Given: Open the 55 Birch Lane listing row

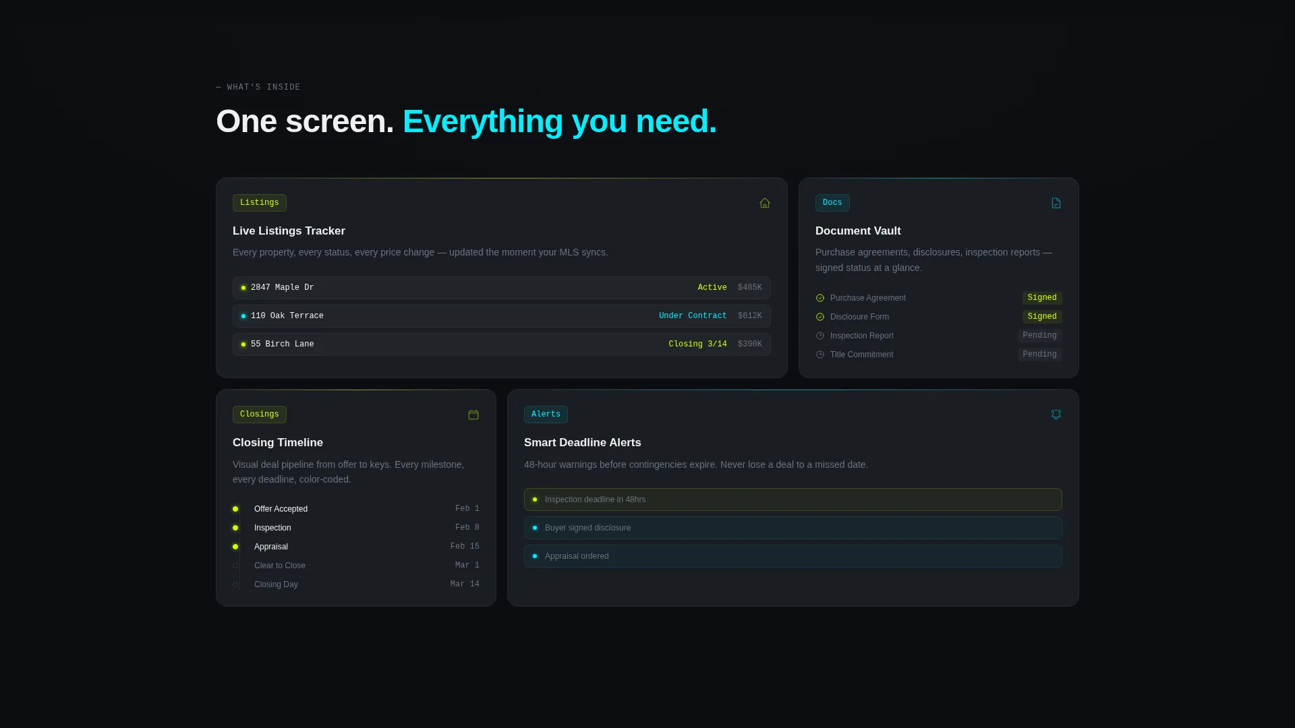Looking at the screenshot, I should point(502,344).
